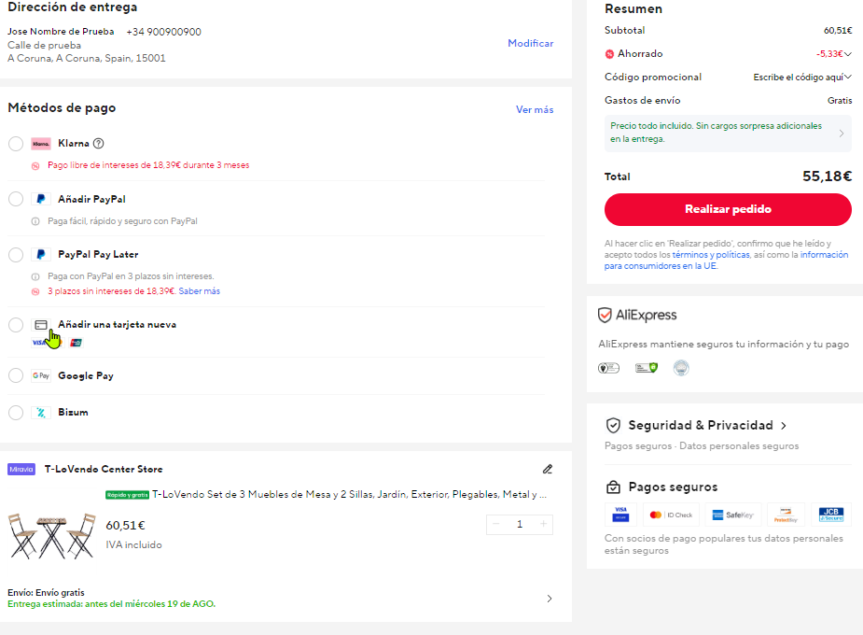
Task: Open the Klarna help question mark icon
Action: [99, 143]
